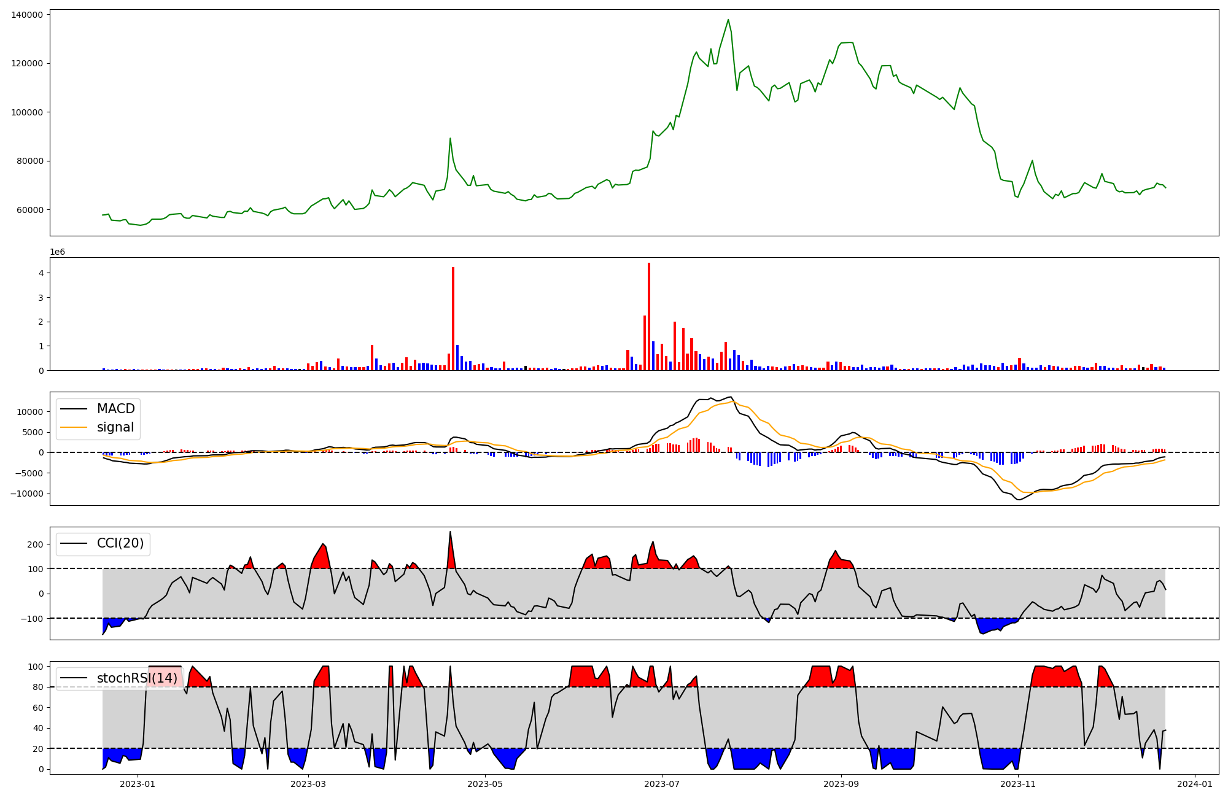Click the 2023-07 date tick label
The width and height of the screenshot is (1228, 798).
click(662, 784)
